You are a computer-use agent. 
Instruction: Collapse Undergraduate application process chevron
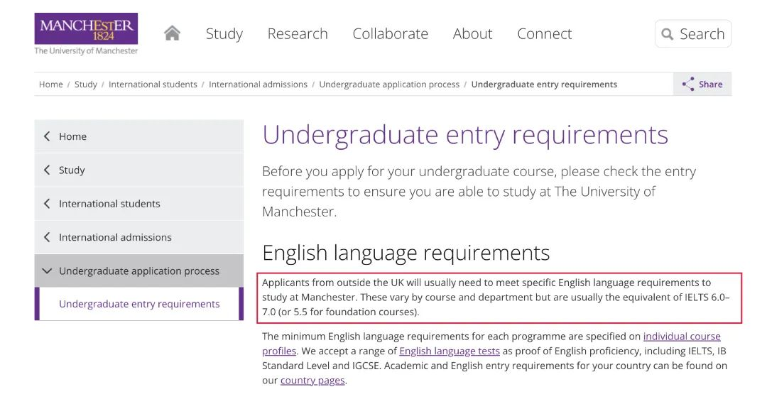pos(47,270)
